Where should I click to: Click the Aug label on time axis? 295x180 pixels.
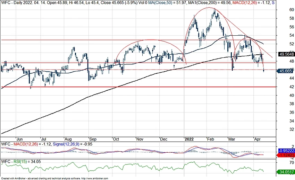tap(68, 139)
